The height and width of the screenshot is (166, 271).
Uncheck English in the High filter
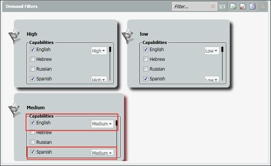[x=33, y=50]
